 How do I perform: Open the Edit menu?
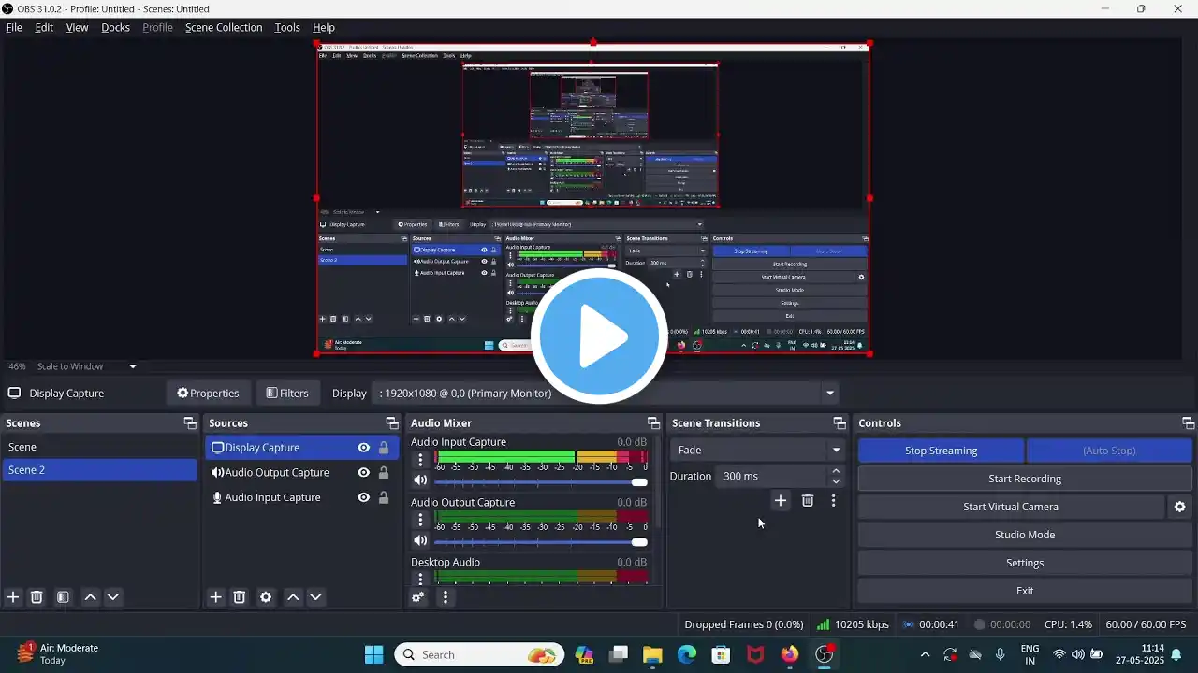click(44, 27)
